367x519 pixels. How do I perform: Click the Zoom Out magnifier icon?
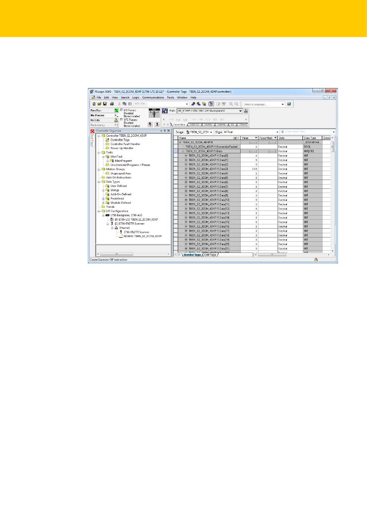point(236,104)
